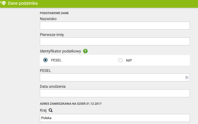Click the Kraj search magnifier icon
The image size is (198, 124).
point(51,110)
